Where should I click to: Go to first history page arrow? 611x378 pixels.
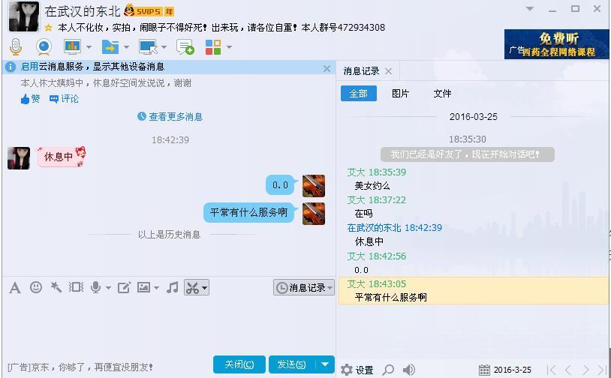(x=552, y=370)
